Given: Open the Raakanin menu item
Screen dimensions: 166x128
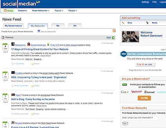Looking at the screenshot, I should coord(22,11).
